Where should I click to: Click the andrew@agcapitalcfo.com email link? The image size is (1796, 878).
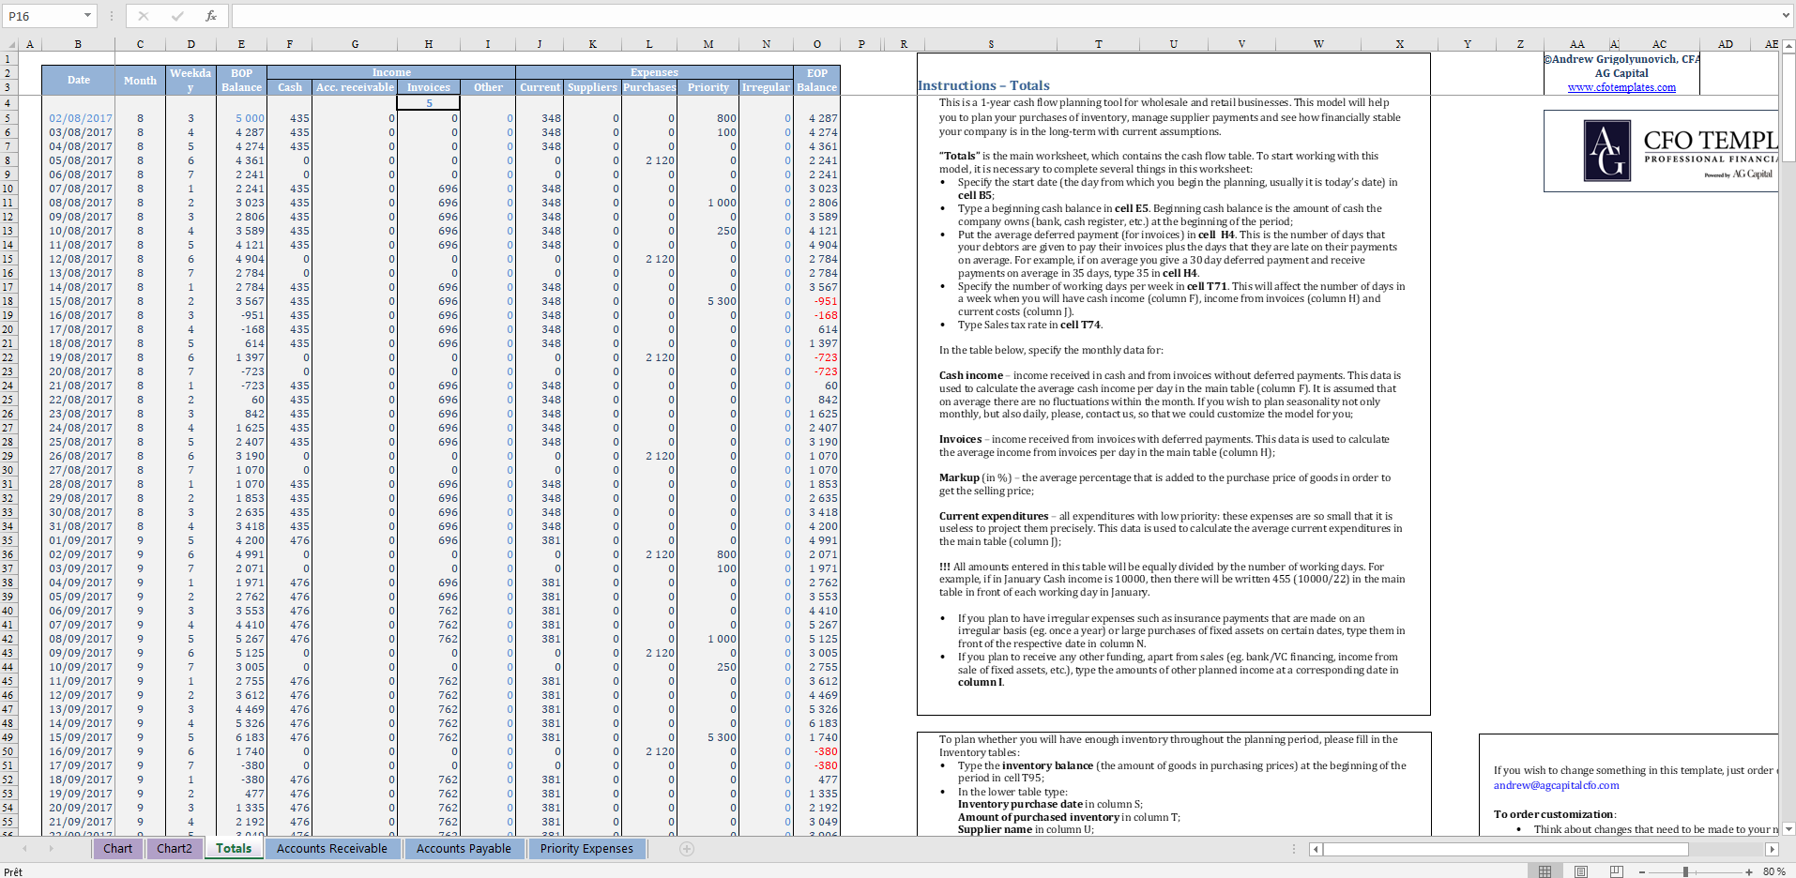(1556, 785)
